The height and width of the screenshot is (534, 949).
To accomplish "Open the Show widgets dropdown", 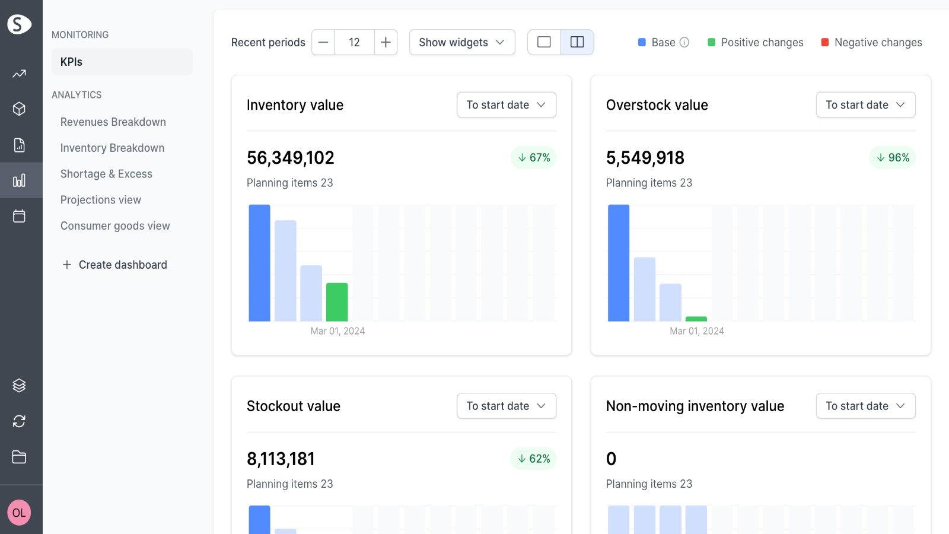I will 461,42.
